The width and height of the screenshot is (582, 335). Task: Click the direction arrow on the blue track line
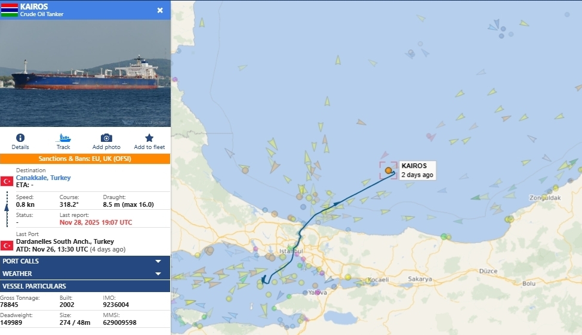pyautogui.click(x=336, y=203)
